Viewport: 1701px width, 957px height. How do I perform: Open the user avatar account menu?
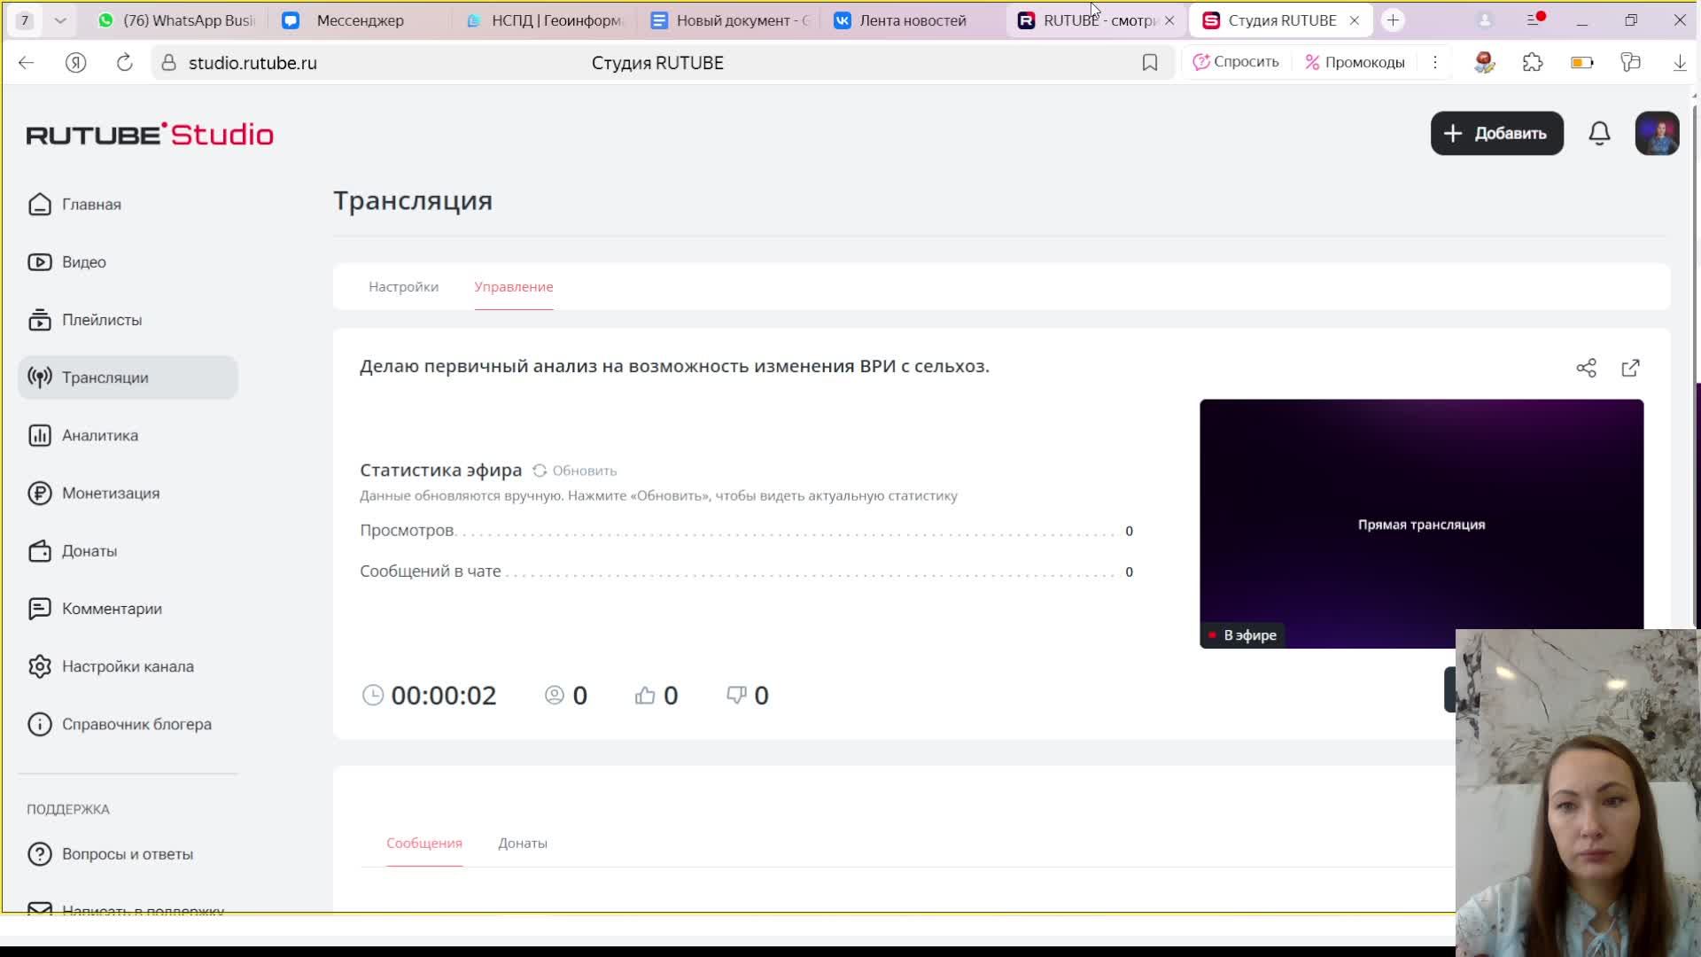pyautogui.click(x=1656, y=134)
